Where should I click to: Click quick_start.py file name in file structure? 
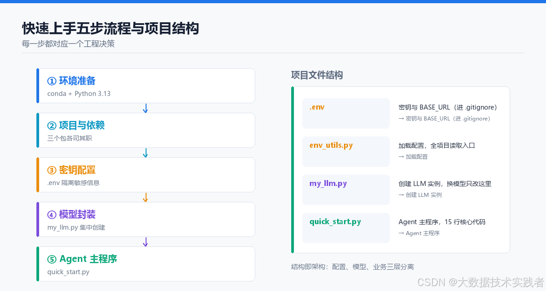point(335,222)
